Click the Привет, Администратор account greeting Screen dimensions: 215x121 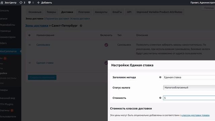coord(203,3)
